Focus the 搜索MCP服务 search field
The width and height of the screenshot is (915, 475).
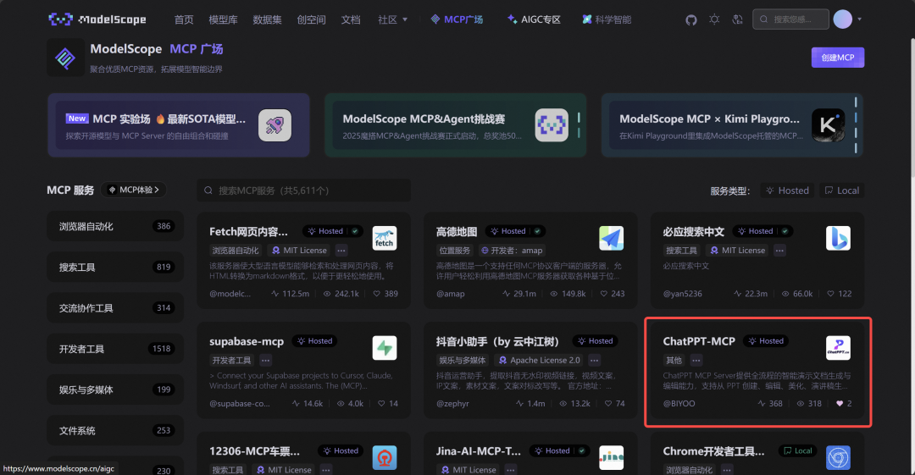[x=303, y=191]
